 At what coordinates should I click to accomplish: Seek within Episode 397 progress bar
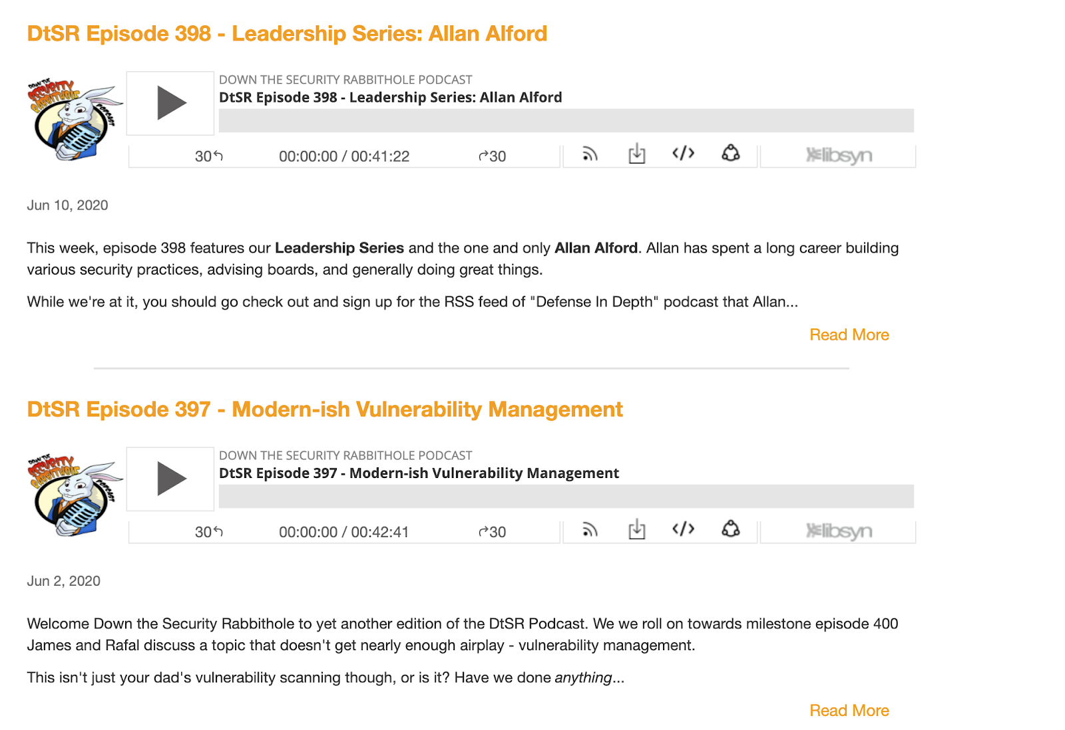[x=566, y=497]
